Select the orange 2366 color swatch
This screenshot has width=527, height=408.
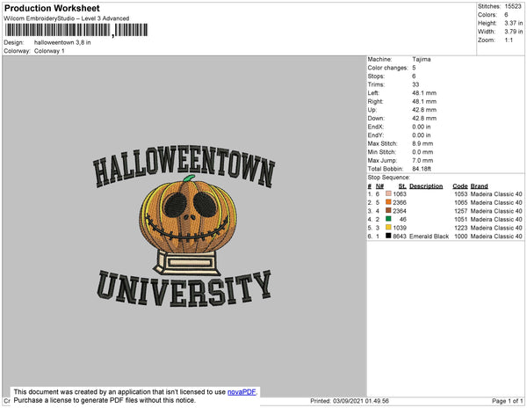pyautogui.click(x=388, y=202)
